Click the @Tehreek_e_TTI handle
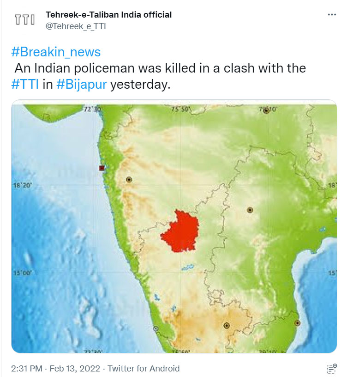Viewport: 347px width, 377px height. pos(76,26)
